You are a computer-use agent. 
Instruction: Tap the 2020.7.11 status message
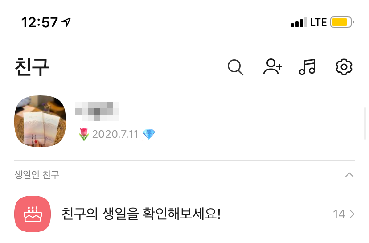coord(115,134)
